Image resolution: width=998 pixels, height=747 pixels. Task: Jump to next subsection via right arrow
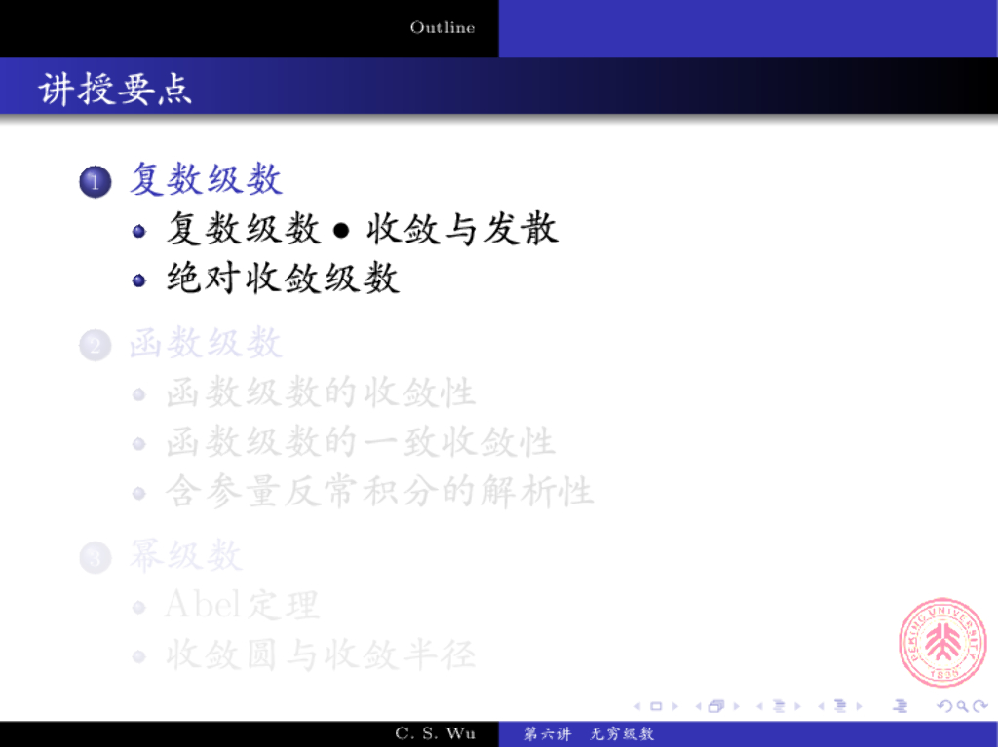pyautogui.click(x=797, y=706)
